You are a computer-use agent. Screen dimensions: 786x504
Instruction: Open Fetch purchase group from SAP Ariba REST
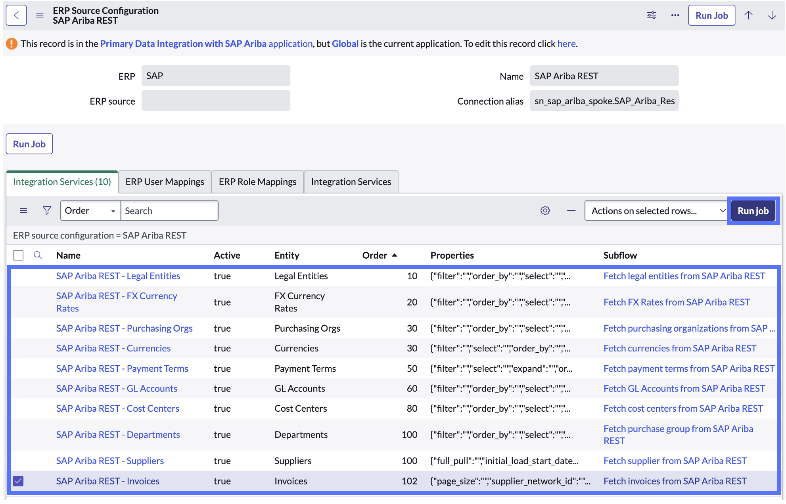pyautogui.click(x=678, y=434)
